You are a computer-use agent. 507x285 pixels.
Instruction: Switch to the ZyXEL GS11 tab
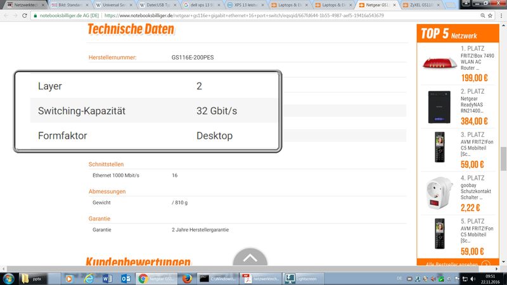click(x=421, y=5)
